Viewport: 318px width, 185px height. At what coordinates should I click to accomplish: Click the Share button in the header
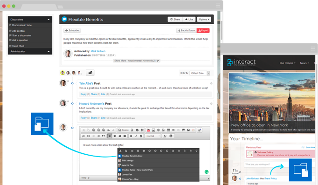(175, 19)
